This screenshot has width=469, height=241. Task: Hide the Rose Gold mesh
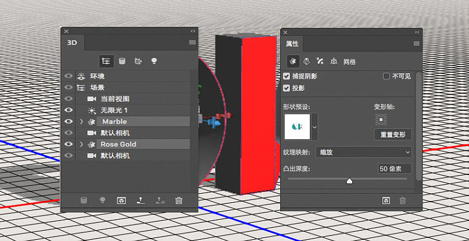pos(68,144)
